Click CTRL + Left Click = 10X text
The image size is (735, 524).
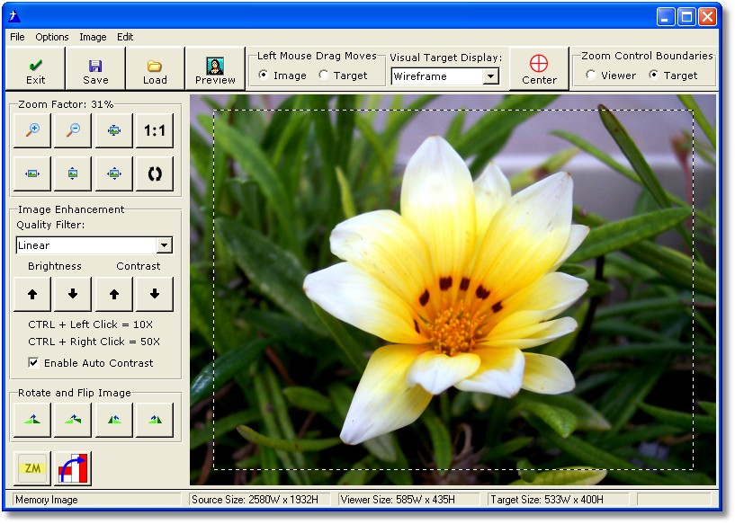(91, 324)
